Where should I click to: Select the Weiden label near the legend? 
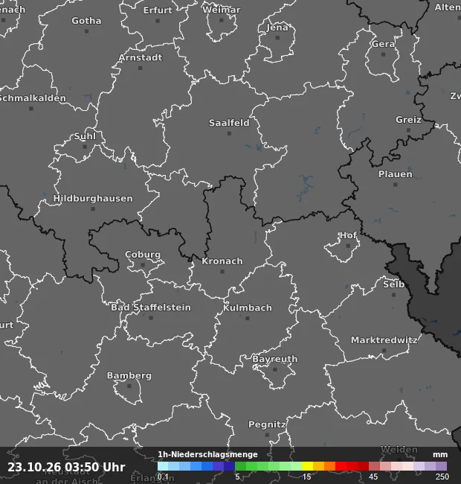(x=399, y=450)
